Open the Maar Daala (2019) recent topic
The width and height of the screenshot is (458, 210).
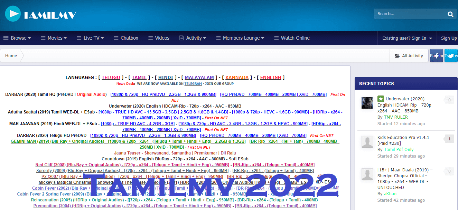pyautogui.click(x=405, y=179)
